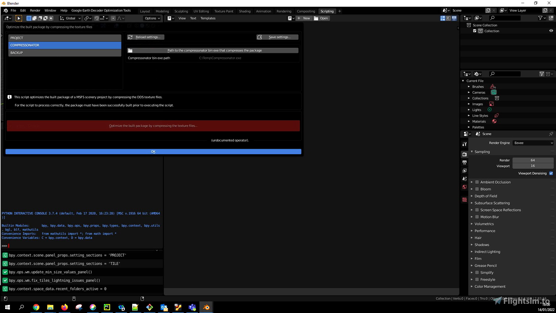Screen dimensions: 556x313
Task: Toggle syntax highlighting in text editor
Action: [x=454, y=18]
